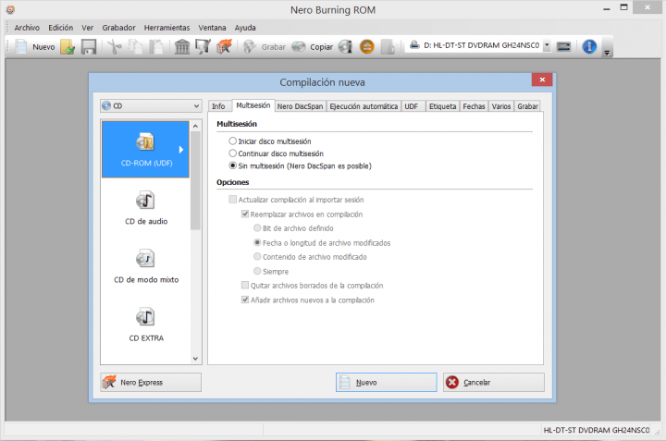Image resolution: width=666 pixels, height=441 pixels.
Task: Select CD-ROM (UDF) compilation type
Action: point(146,150)
